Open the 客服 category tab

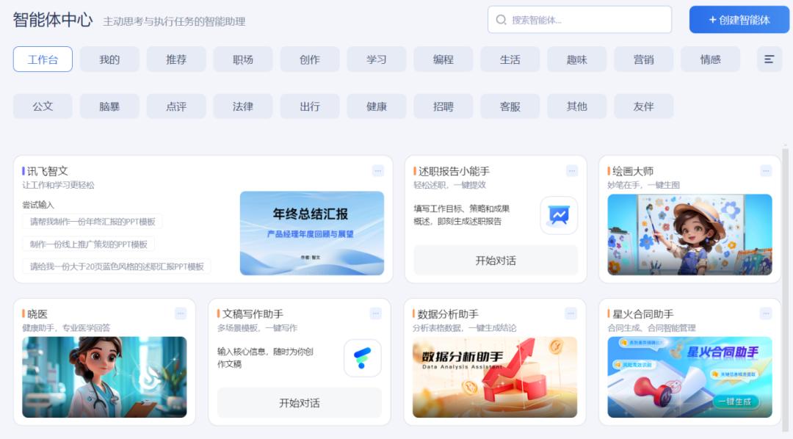(510, 106)
